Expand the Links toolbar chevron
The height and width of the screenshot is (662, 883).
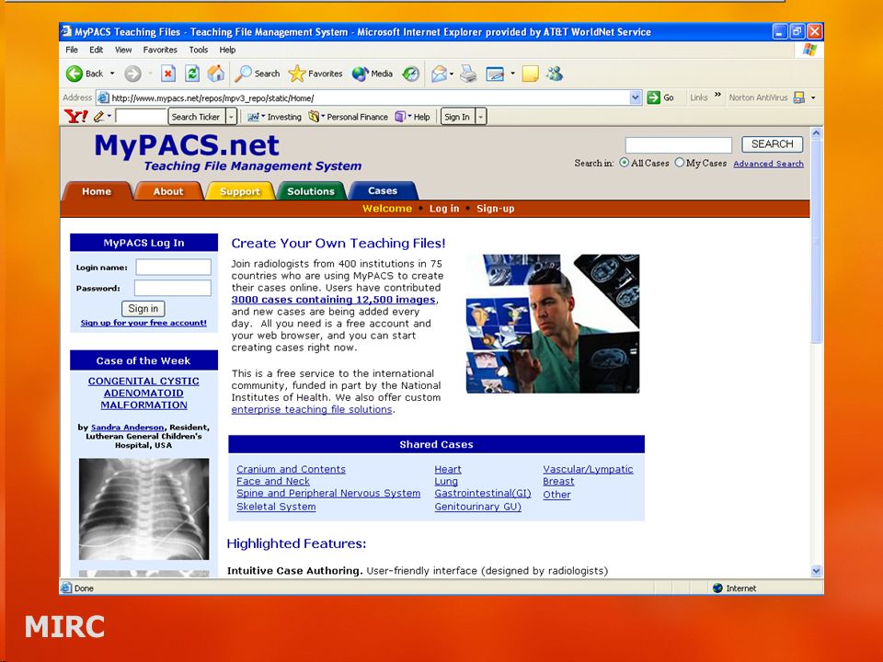717,95
